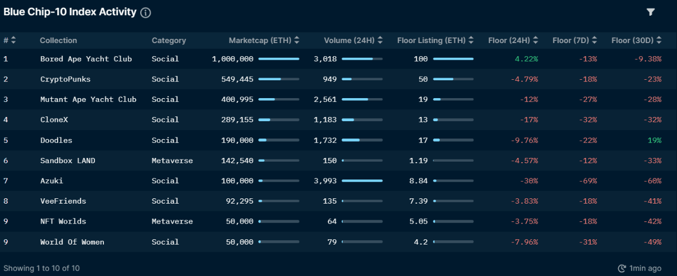Click floor listing value 1.19
This screenshot has height=276, width=677.
419,161
